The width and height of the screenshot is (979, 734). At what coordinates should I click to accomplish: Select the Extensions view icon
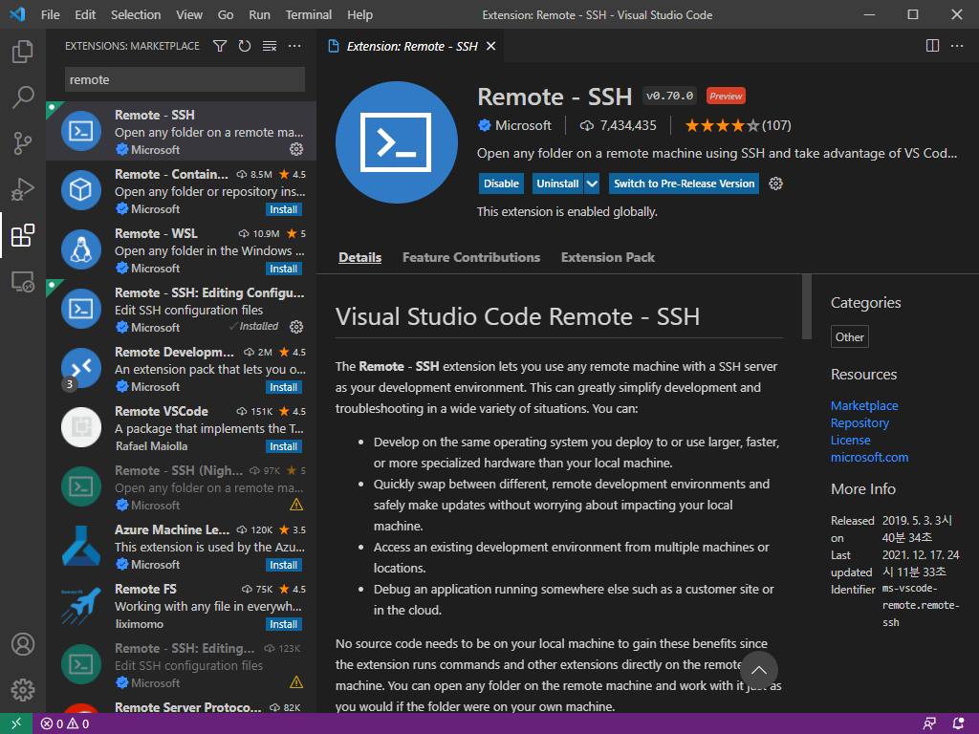pyautogui.click(x=23, y=235)
